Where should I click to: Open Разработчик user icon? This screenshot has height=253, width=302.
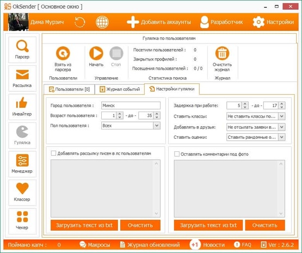pyautogui.click(x=205, y=22)
